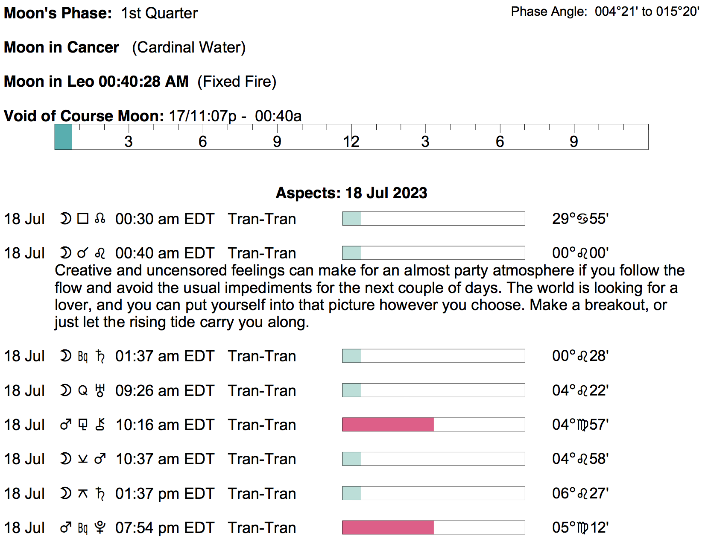Click the pink bar for 10:16 am aspect
This screenshot has width=708, height=545.
click(388, 425)
